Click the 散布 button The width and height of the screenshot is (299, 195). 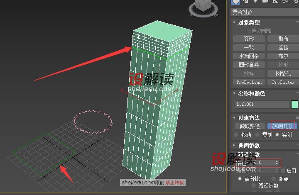tap(283, 39)
